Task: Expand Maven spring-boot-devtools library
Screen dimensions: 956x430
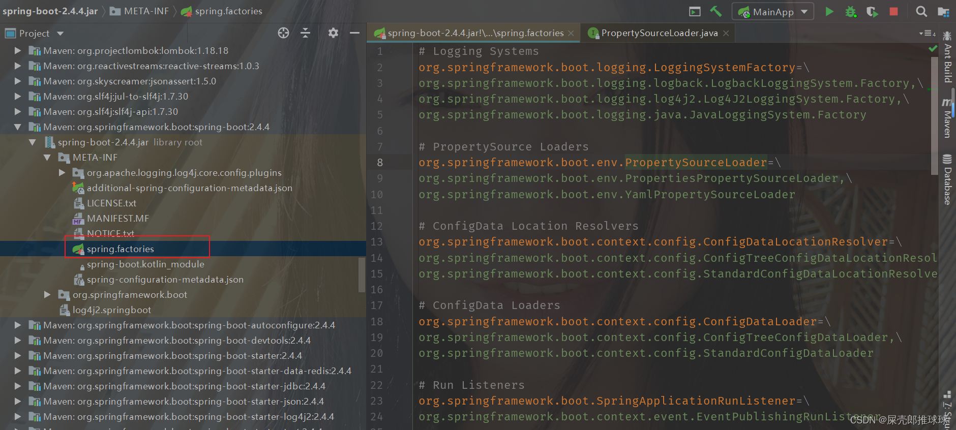Action: pyautogui.click(x=18, y=341)
